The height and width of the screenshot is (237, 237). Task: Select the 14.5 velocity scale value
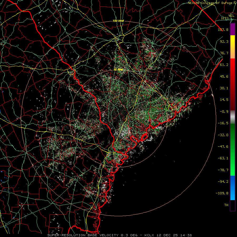pos(224,100)
